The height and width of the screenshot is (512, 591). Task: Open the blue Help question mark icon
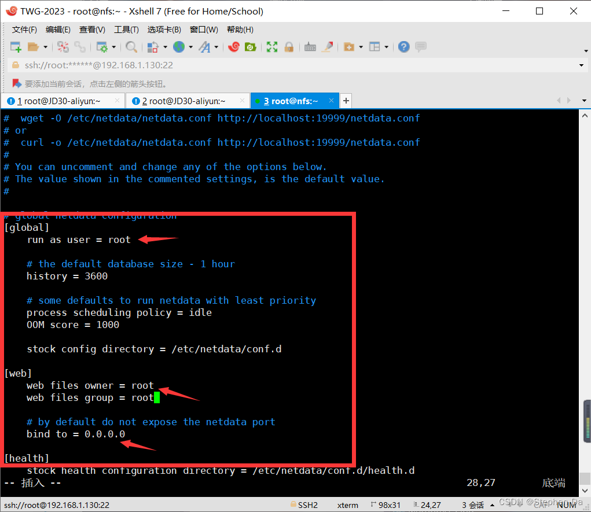pyautogui.click(x=403, y=47)
